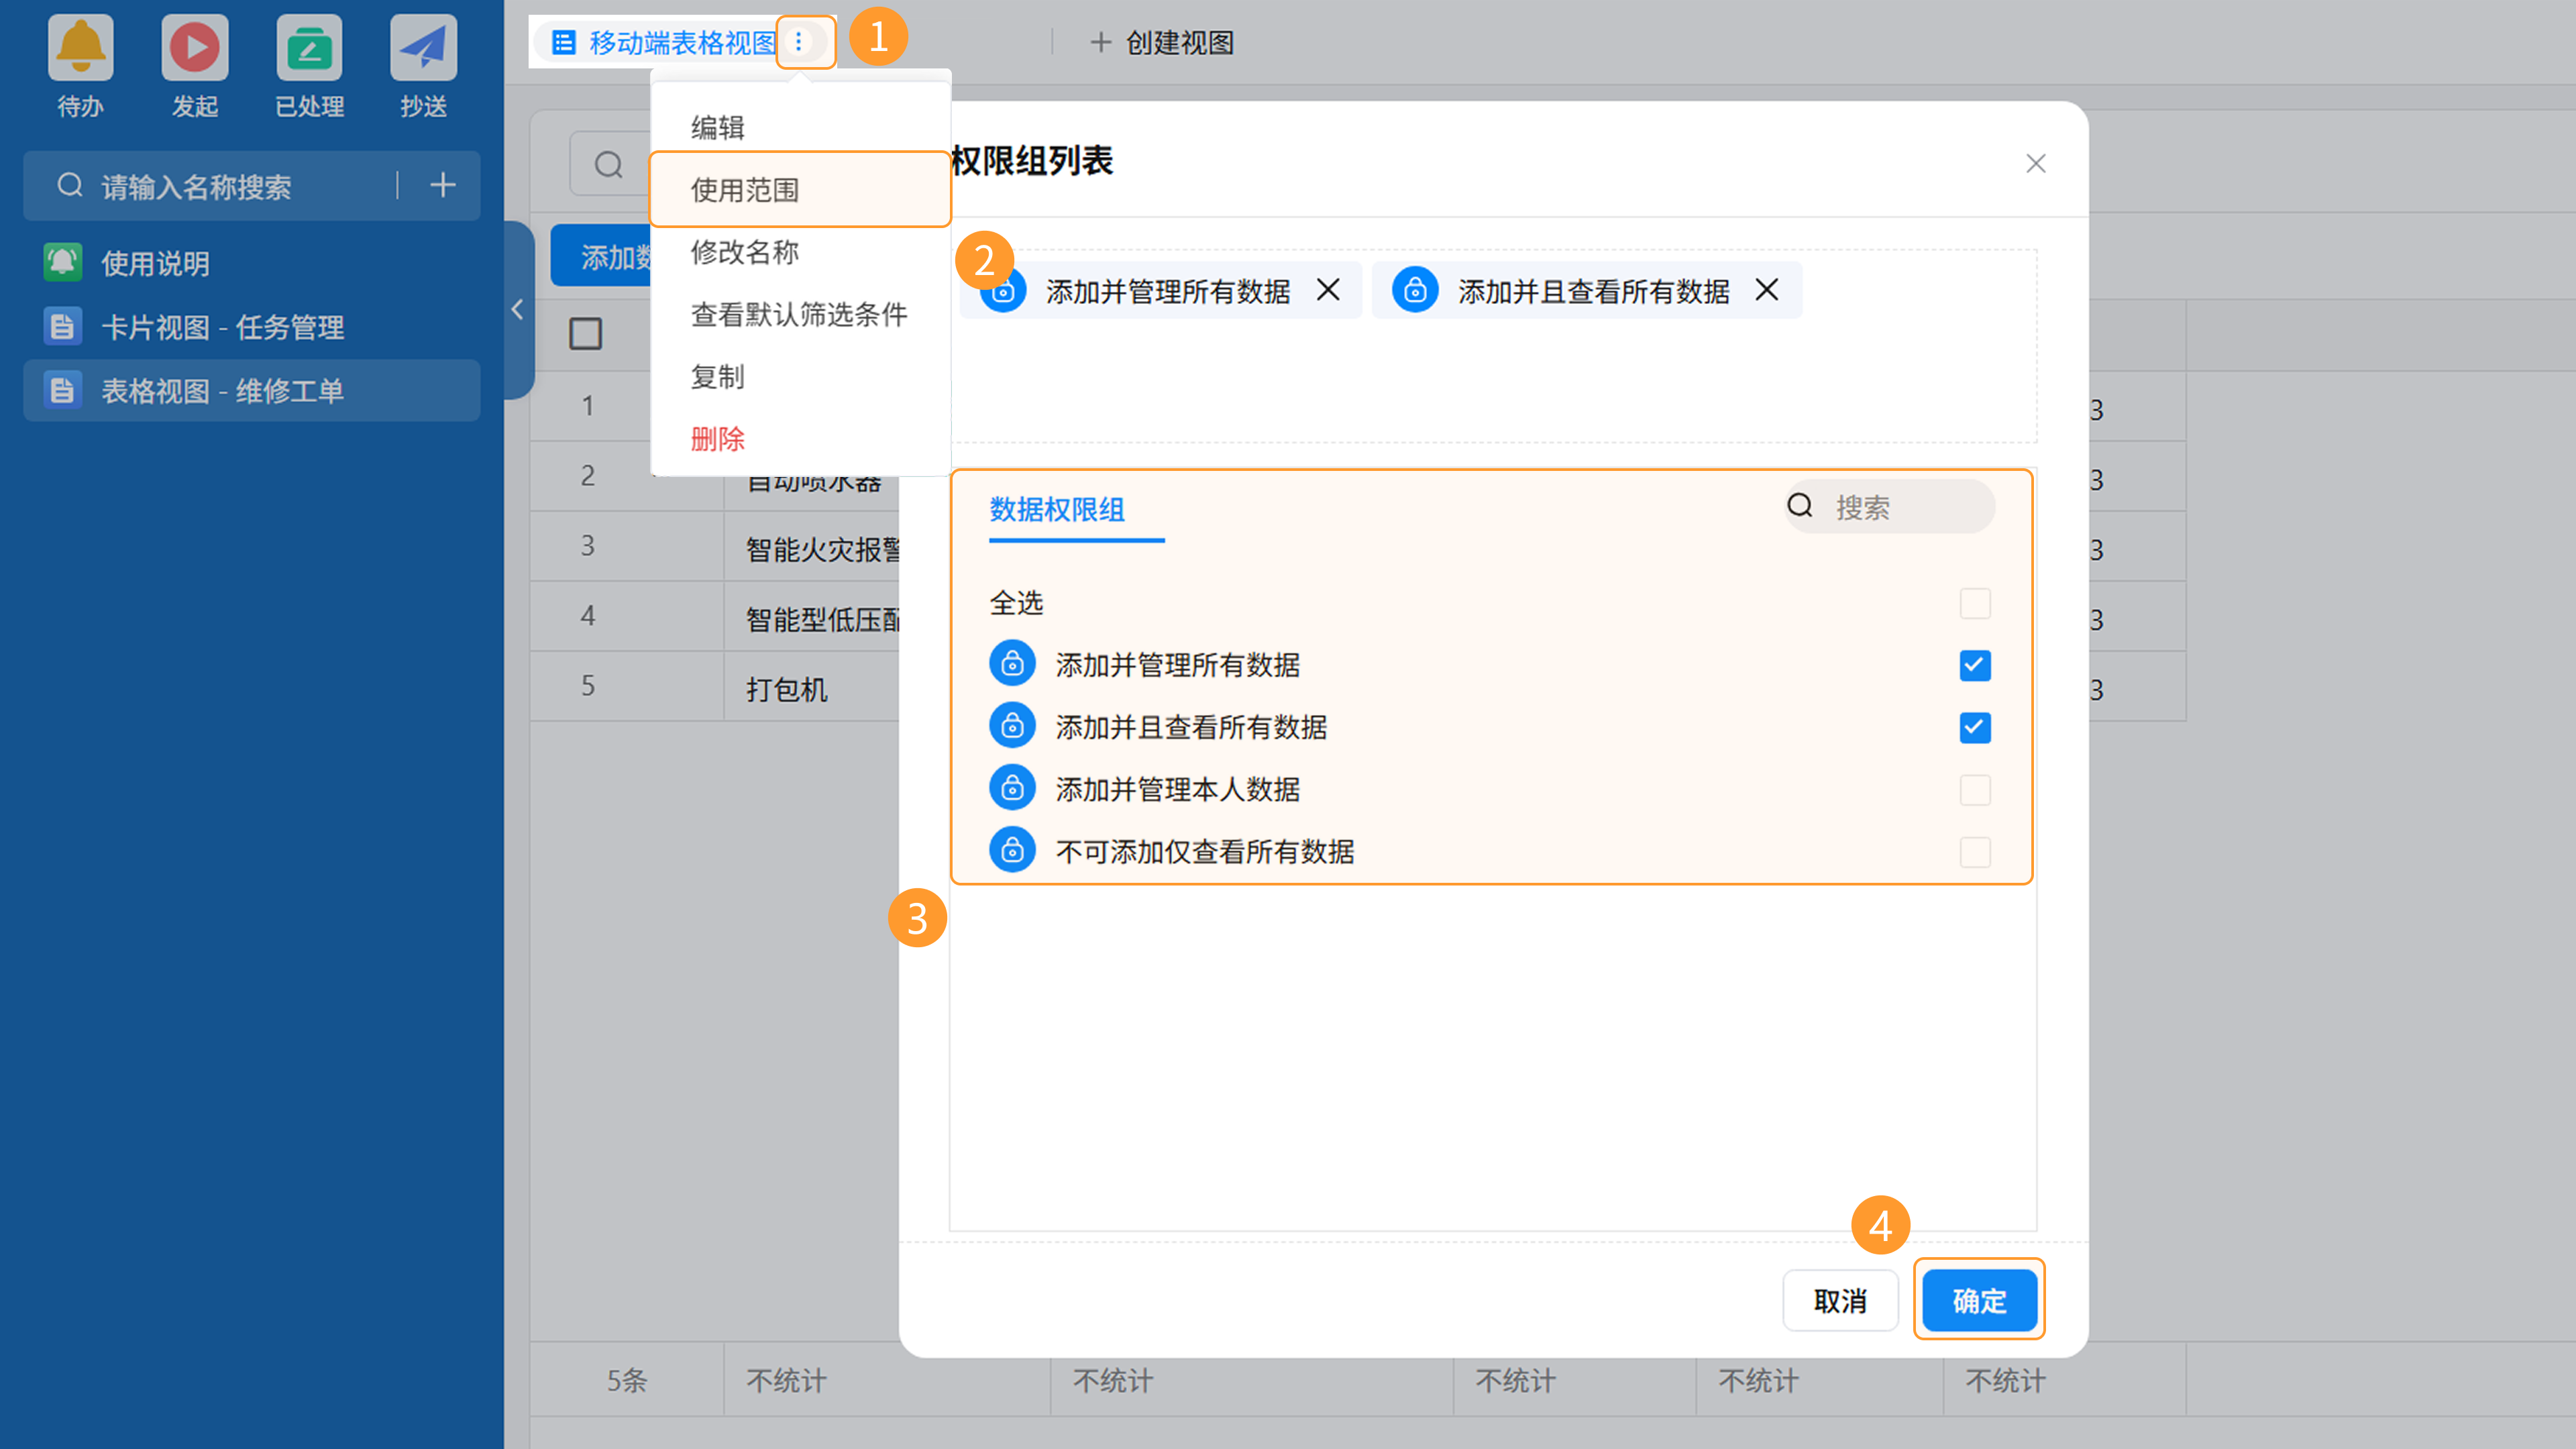Open the 已处理 green icon
This screenshot has height=1449, width=2576.
pos(309,47)
